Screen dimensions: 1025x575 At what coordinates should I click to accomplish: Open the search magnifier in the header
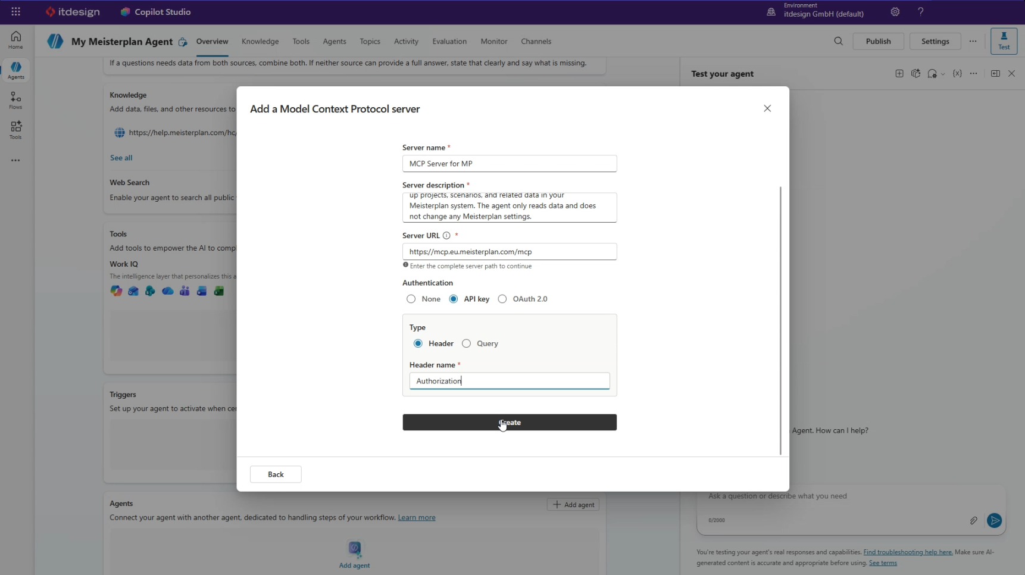click(838, 41)
